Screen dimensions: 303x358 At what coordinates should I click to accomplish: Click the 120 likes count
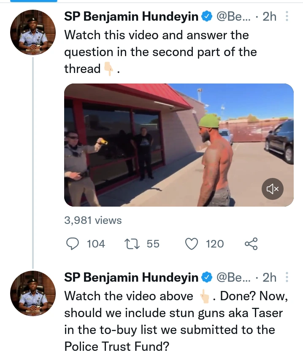point(215,244)
